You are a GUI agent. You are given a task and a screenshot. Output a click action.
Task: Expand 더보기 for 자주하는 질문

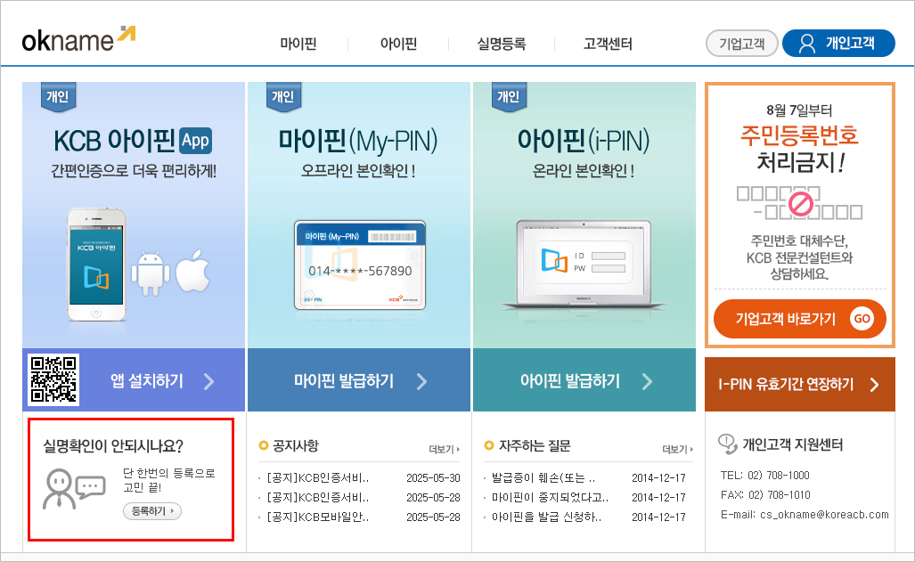click(677, 450)
